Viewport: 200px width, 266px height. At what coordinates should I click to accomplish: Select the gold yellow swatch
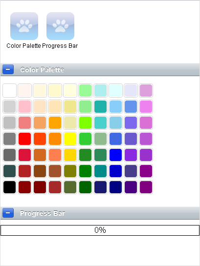[70, 155]
